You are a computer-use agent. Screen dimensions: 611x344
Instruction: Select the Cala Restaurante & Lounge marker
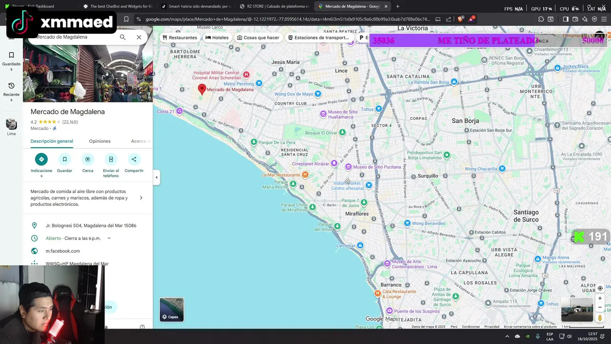tap(378, 293)
